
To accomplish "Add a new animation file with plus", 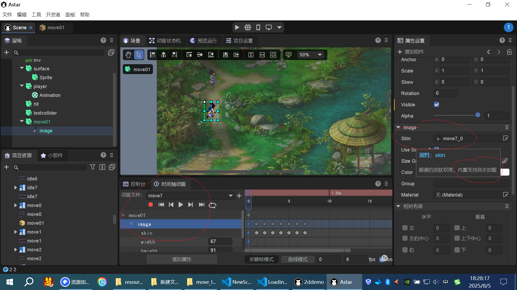I will pos(239,196).
